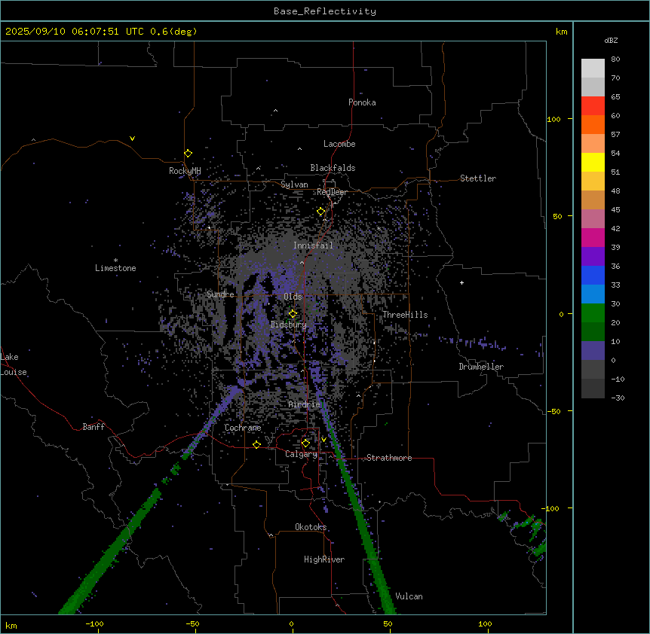Click the Calgary city label
Viewport: 650px width, 634px height.
[x=301, y=454]
